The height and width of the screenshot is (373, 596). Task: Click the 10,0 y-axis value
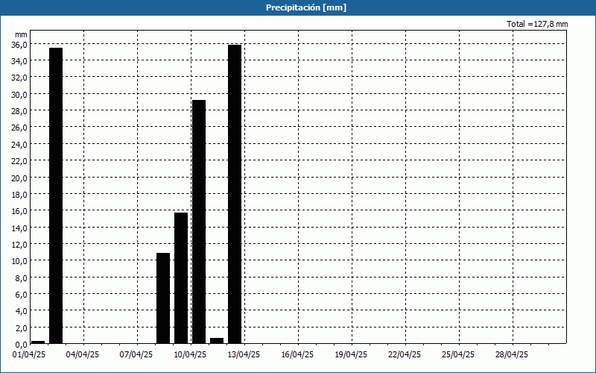pyautogui.click(x=19, y=261)
